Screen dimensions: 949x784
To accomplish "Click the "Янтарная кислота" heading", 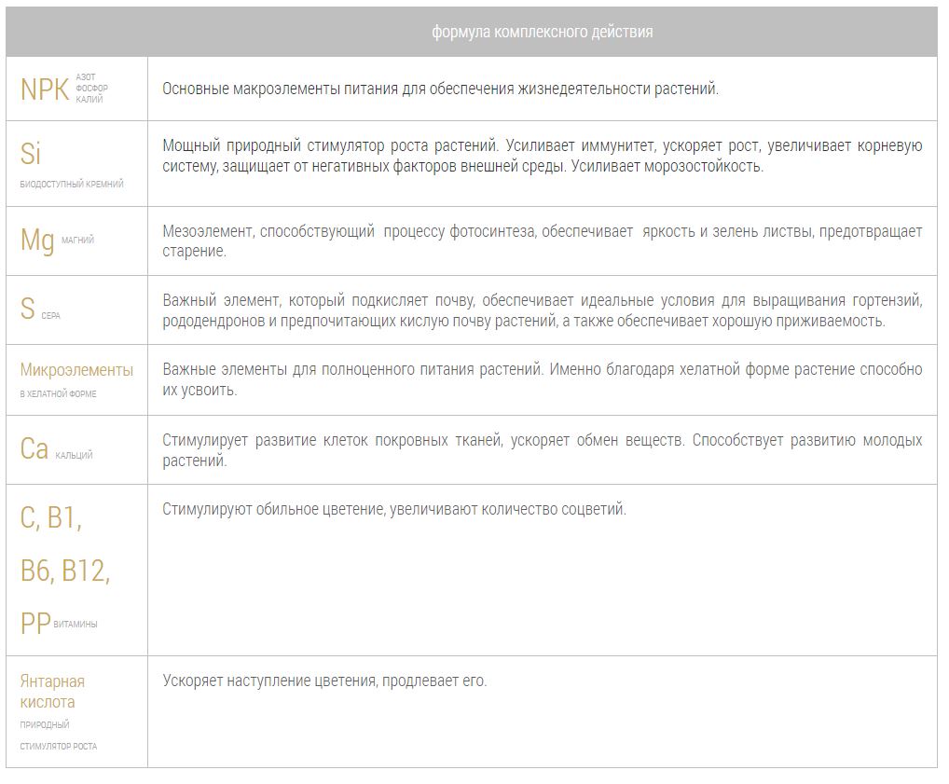I will (52, 692).
